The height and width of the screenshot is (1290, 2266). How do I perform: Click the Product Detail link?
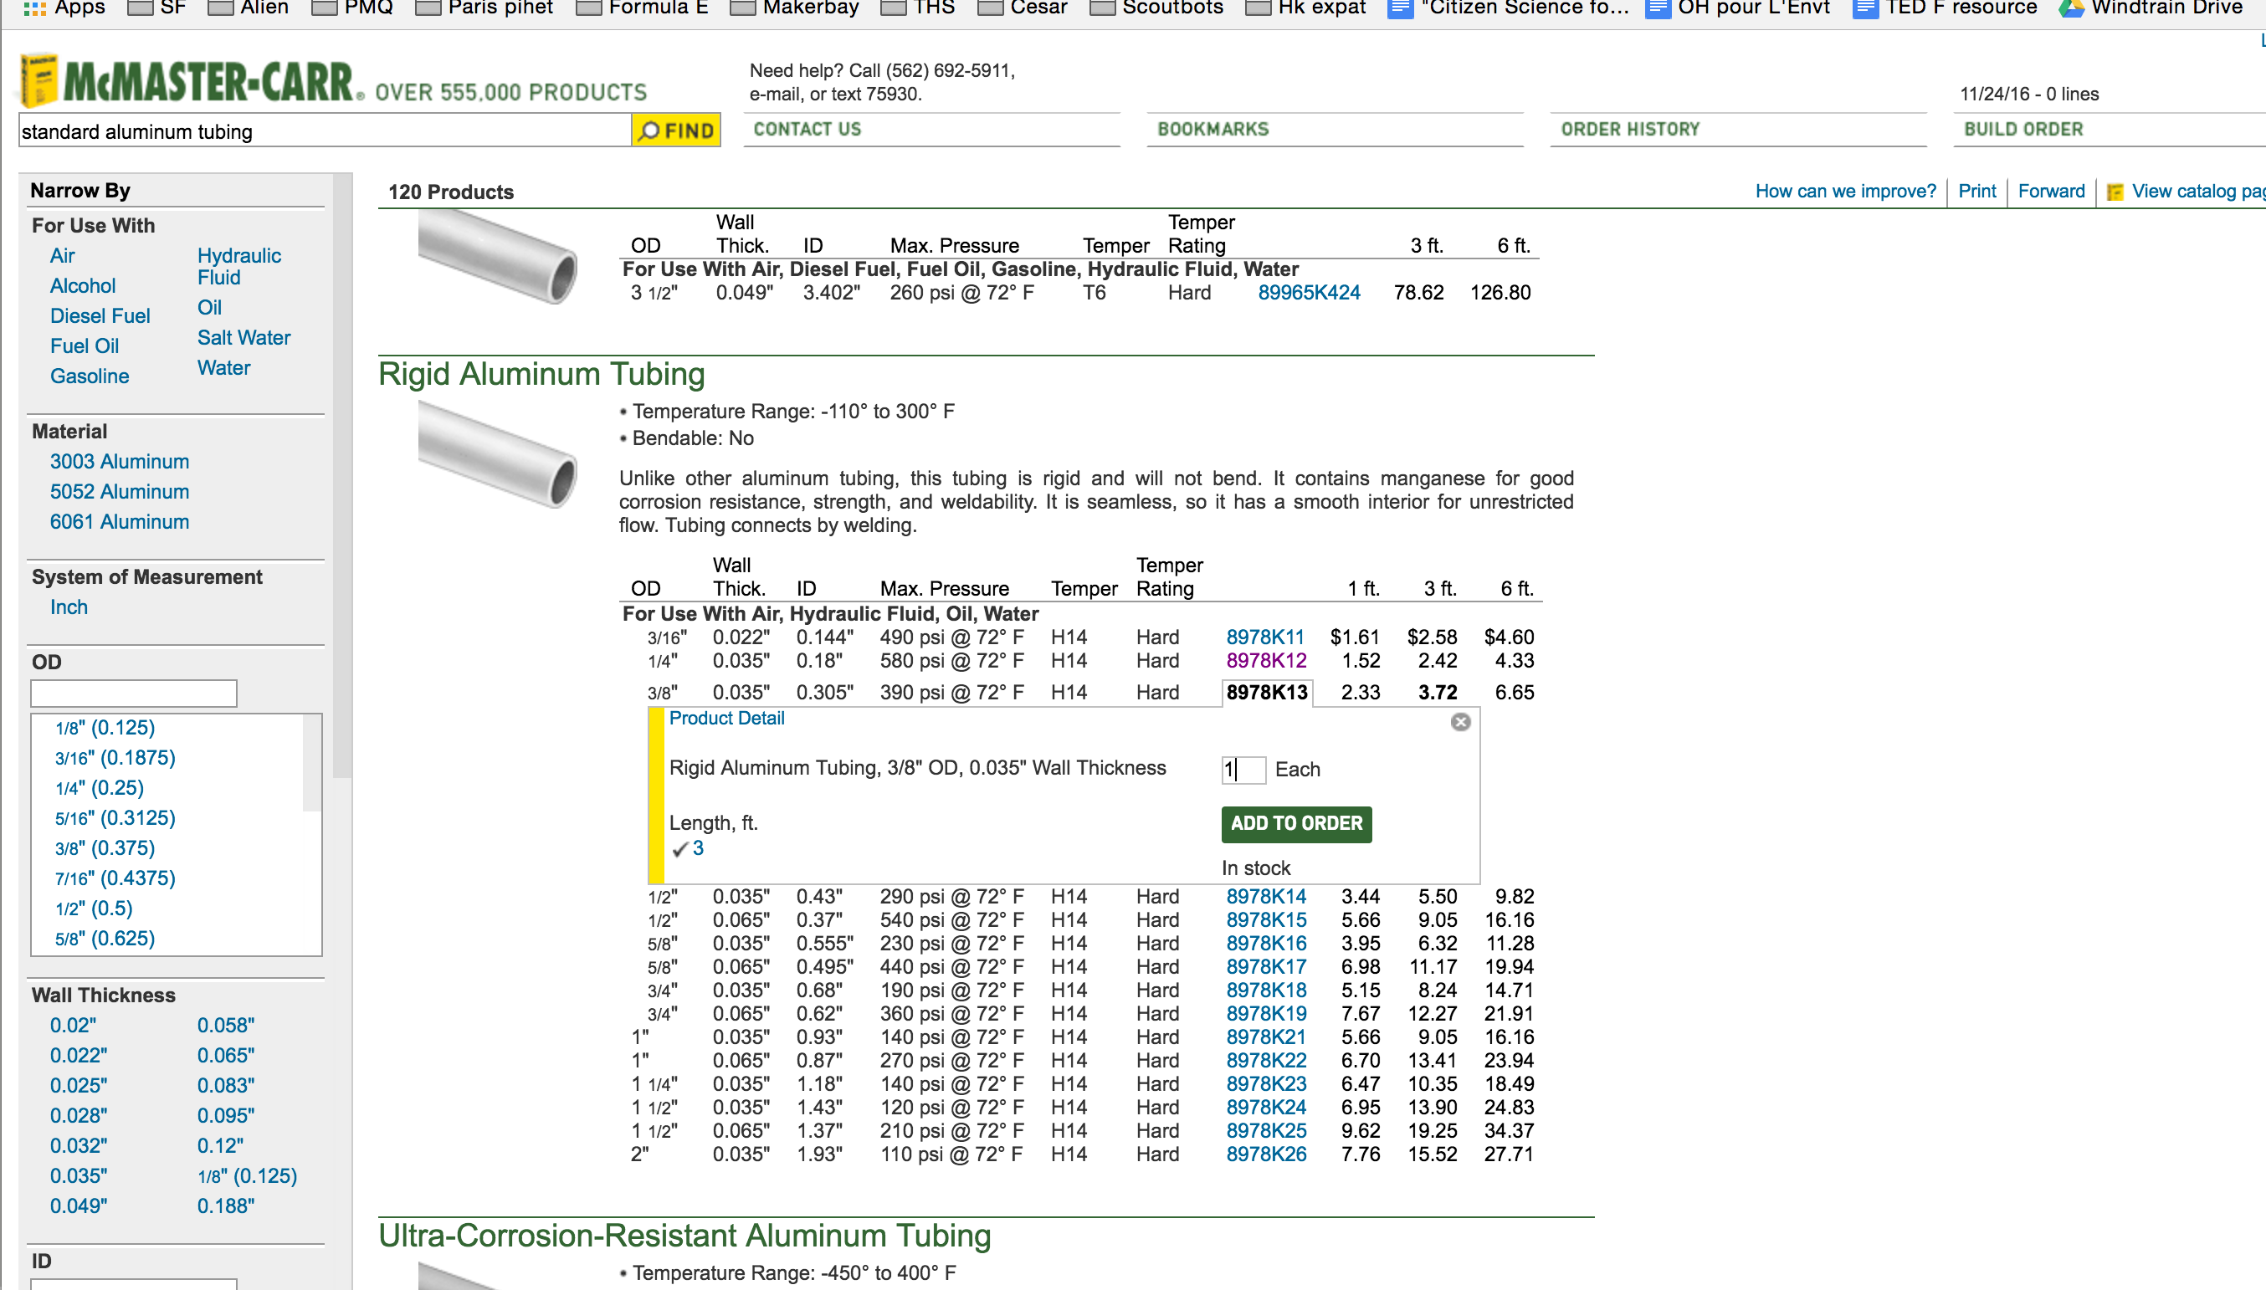click(726, 718)
